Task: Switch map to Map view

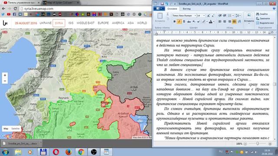Action: (6, 129)
